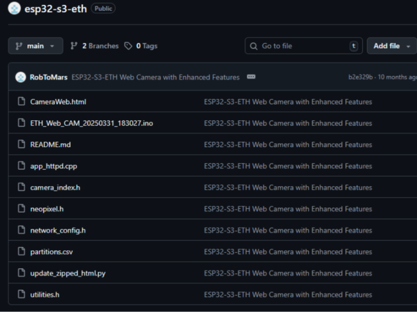Click the tag icon beside 0 Tags
The height and width of the screenshot is (312, 417).
pyautogui.click(x=128, y=46)
